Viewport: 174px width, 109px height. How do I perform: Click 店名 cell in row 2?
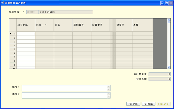click(63, 38)
